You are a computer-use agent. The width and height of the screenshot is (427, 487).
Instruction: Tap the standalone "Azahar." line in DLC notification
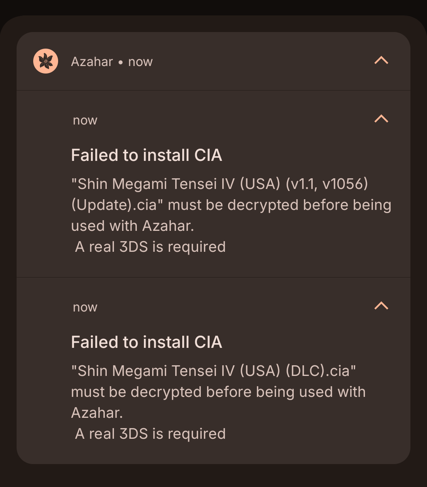click(97, 413)
